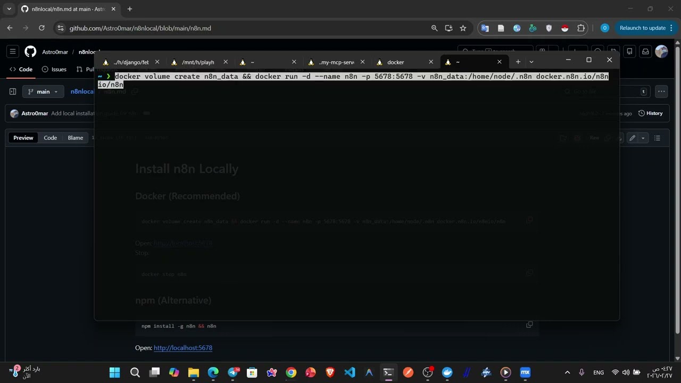The image size is (681, 383).
Task: Open GitHub global navigation hamburger menu
Action: 13,52
